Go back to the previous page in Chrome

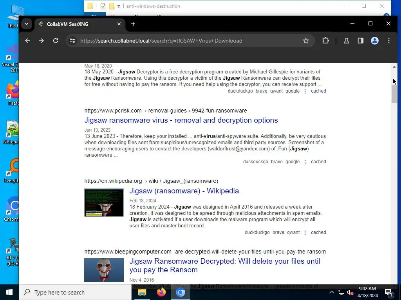click(x=27, y=41)
